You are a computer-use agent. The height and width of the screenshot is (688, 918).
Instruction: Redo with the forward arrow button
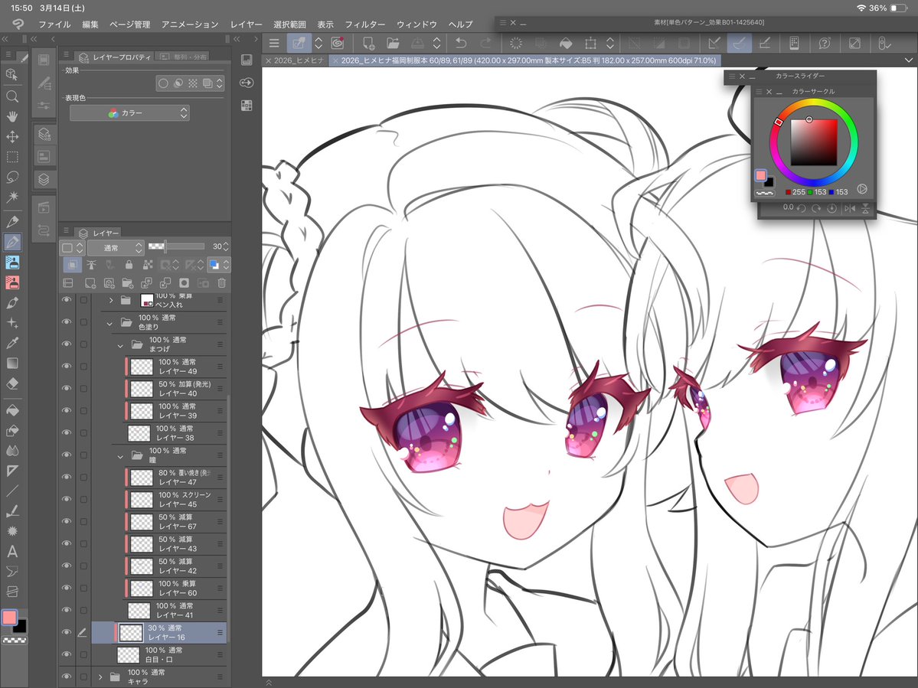484,43
